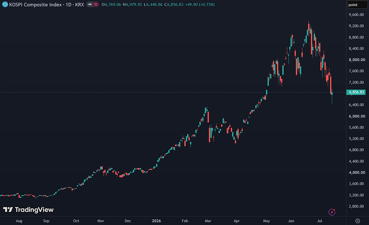This screenshot has height=225, width=369.
Task: Click the change value +49.90 (+0.73%)
Action: point(200,5)
